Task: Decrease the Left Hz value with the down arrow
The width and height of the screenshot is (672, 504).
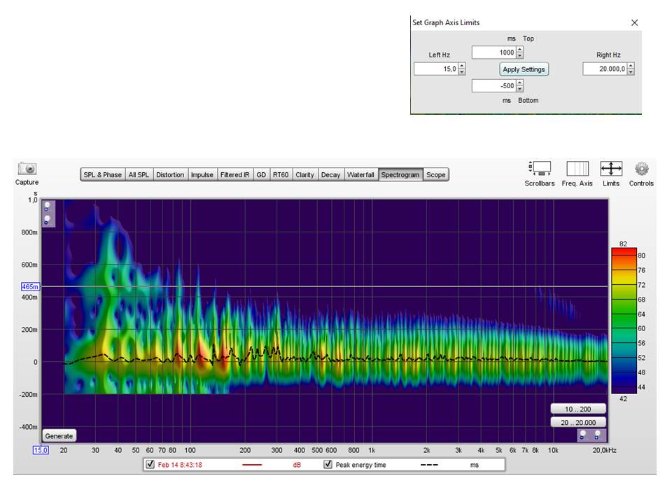Action: click(x=461, y=72)
